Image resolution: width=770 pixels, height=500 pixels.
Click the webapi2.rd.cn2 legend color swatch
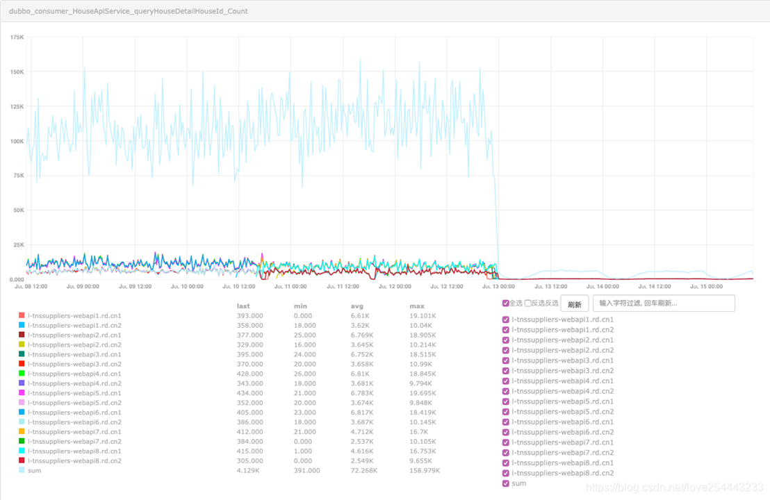[x=22, y=344]
